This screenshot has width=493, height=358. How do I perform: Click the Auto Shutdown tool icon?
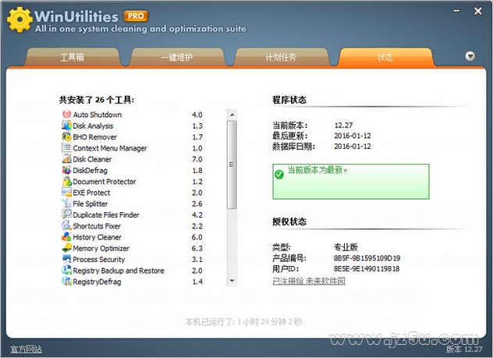(66, 115)
